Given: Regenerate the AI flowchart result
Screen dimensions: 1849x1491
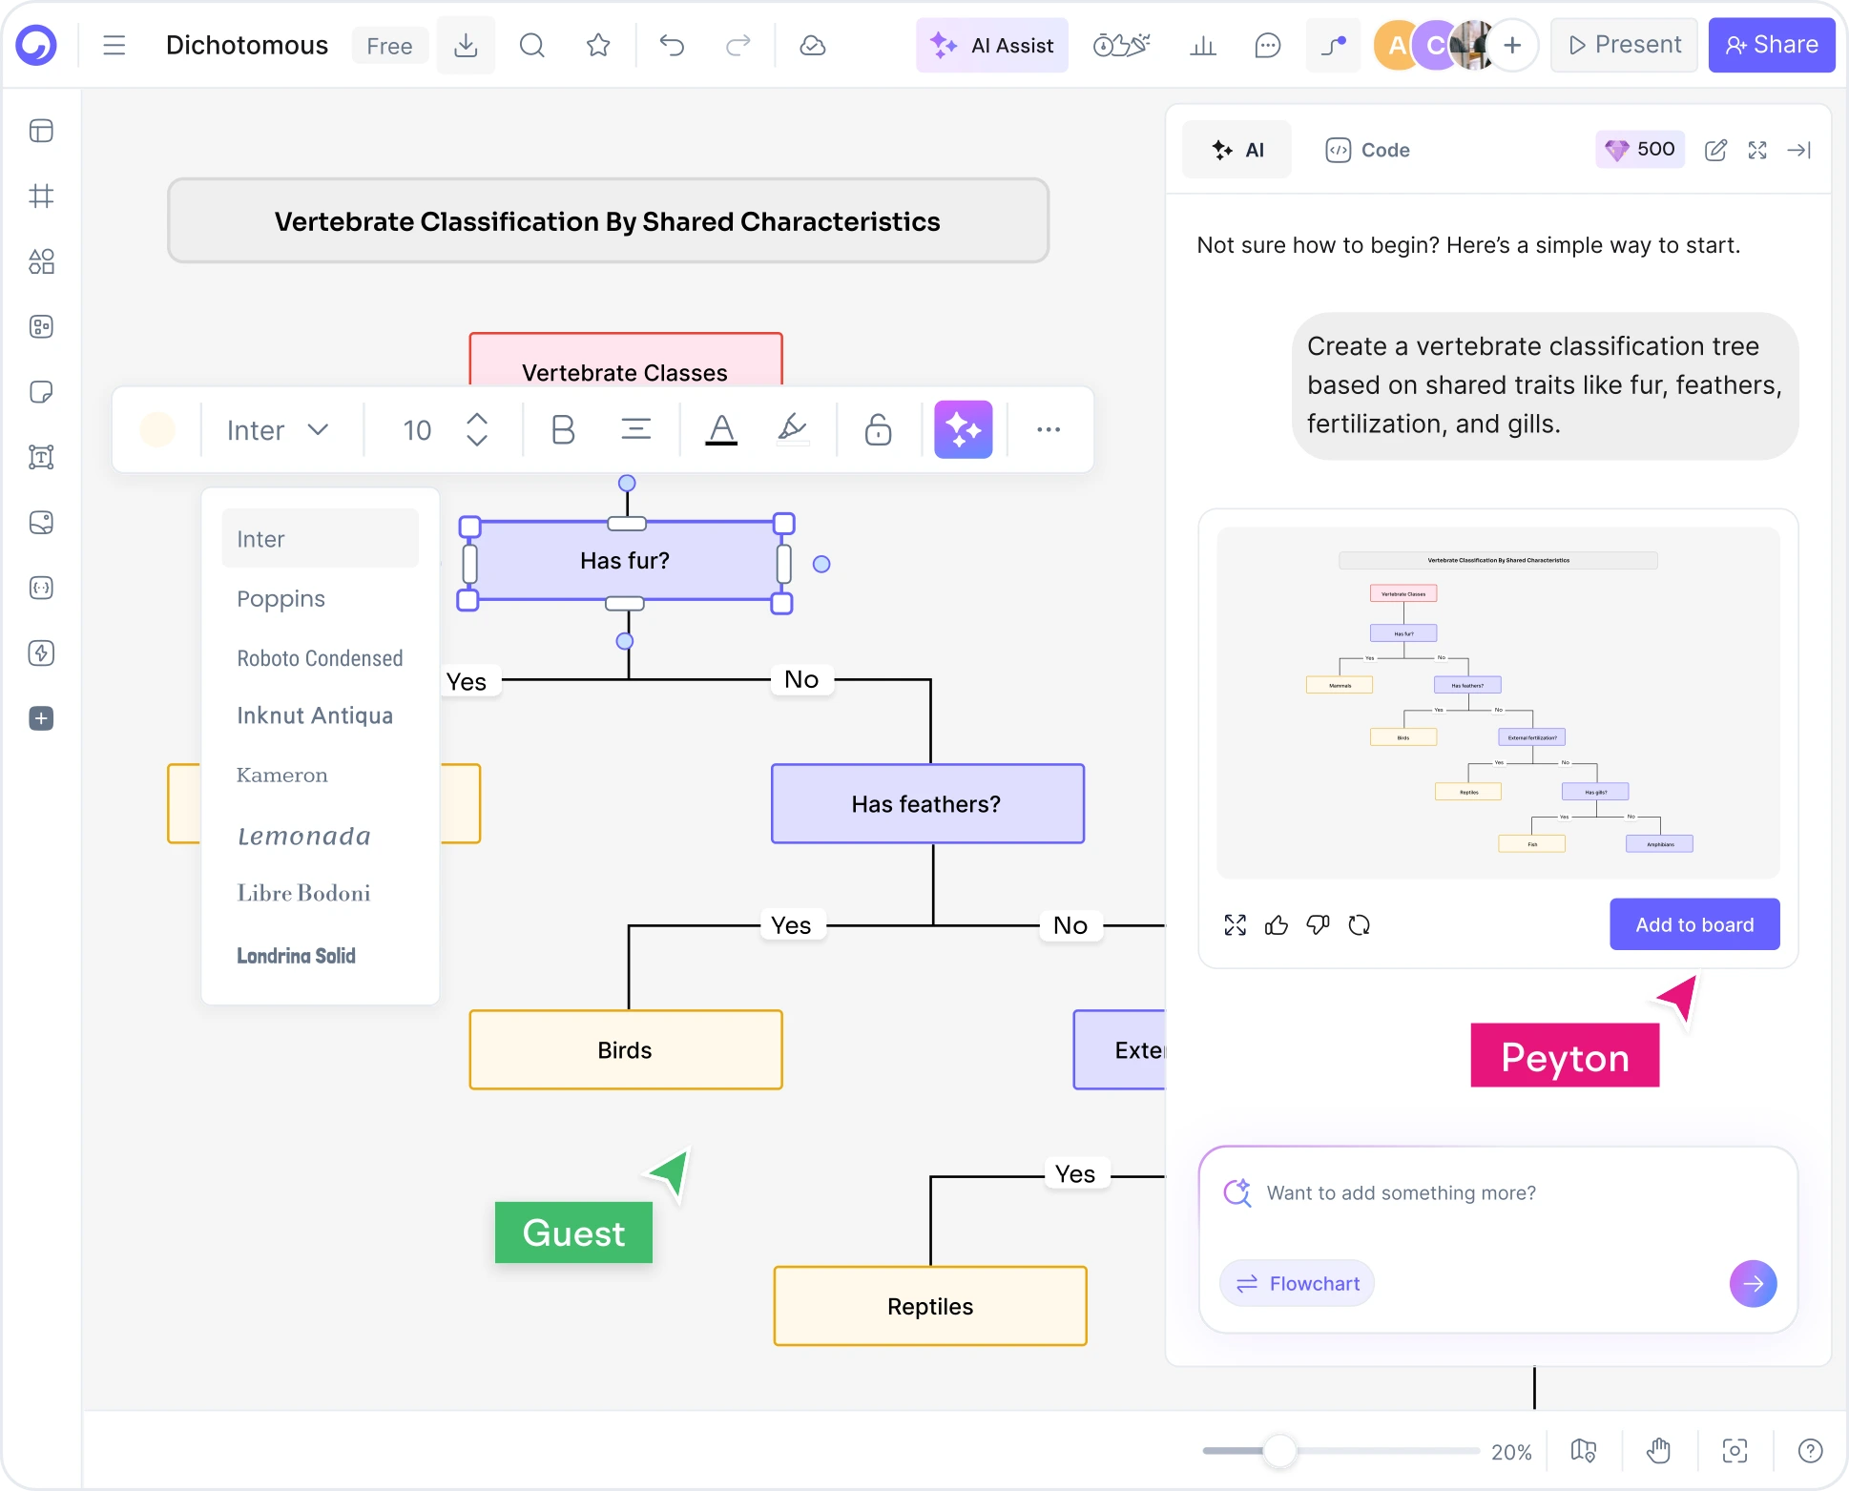Looking at the screenshot, I should 1359,924.
